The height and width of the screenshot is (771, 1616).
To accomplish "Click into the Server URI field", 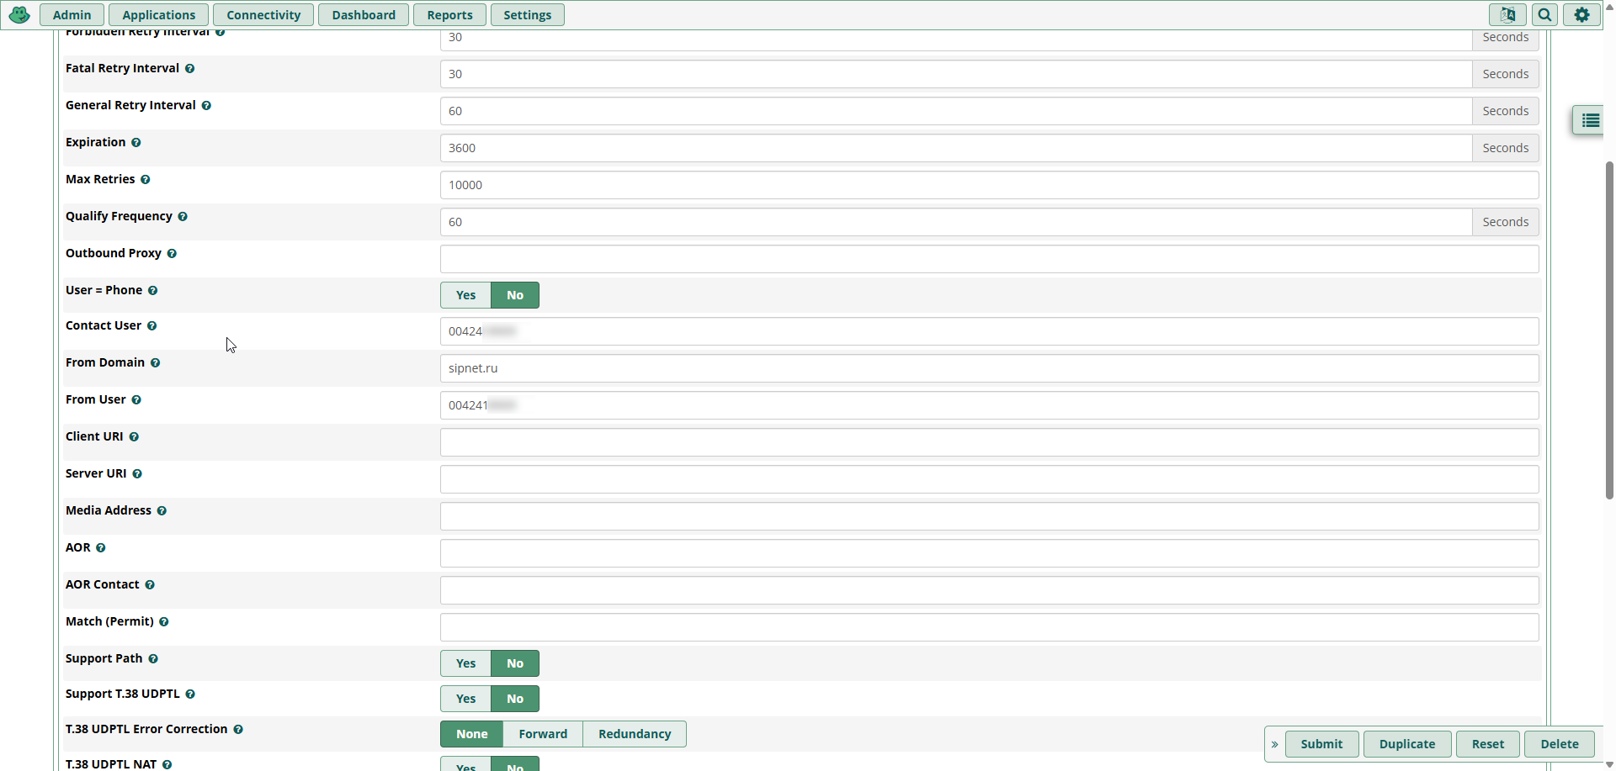I will tap(990, 479).
